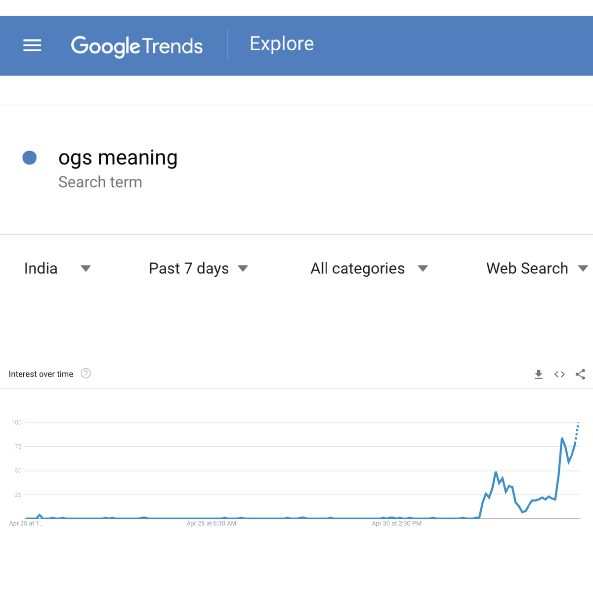Expand the India region dropdown
Image resolution: width=593 pixels, height=593 pixels.
(57, 268)
